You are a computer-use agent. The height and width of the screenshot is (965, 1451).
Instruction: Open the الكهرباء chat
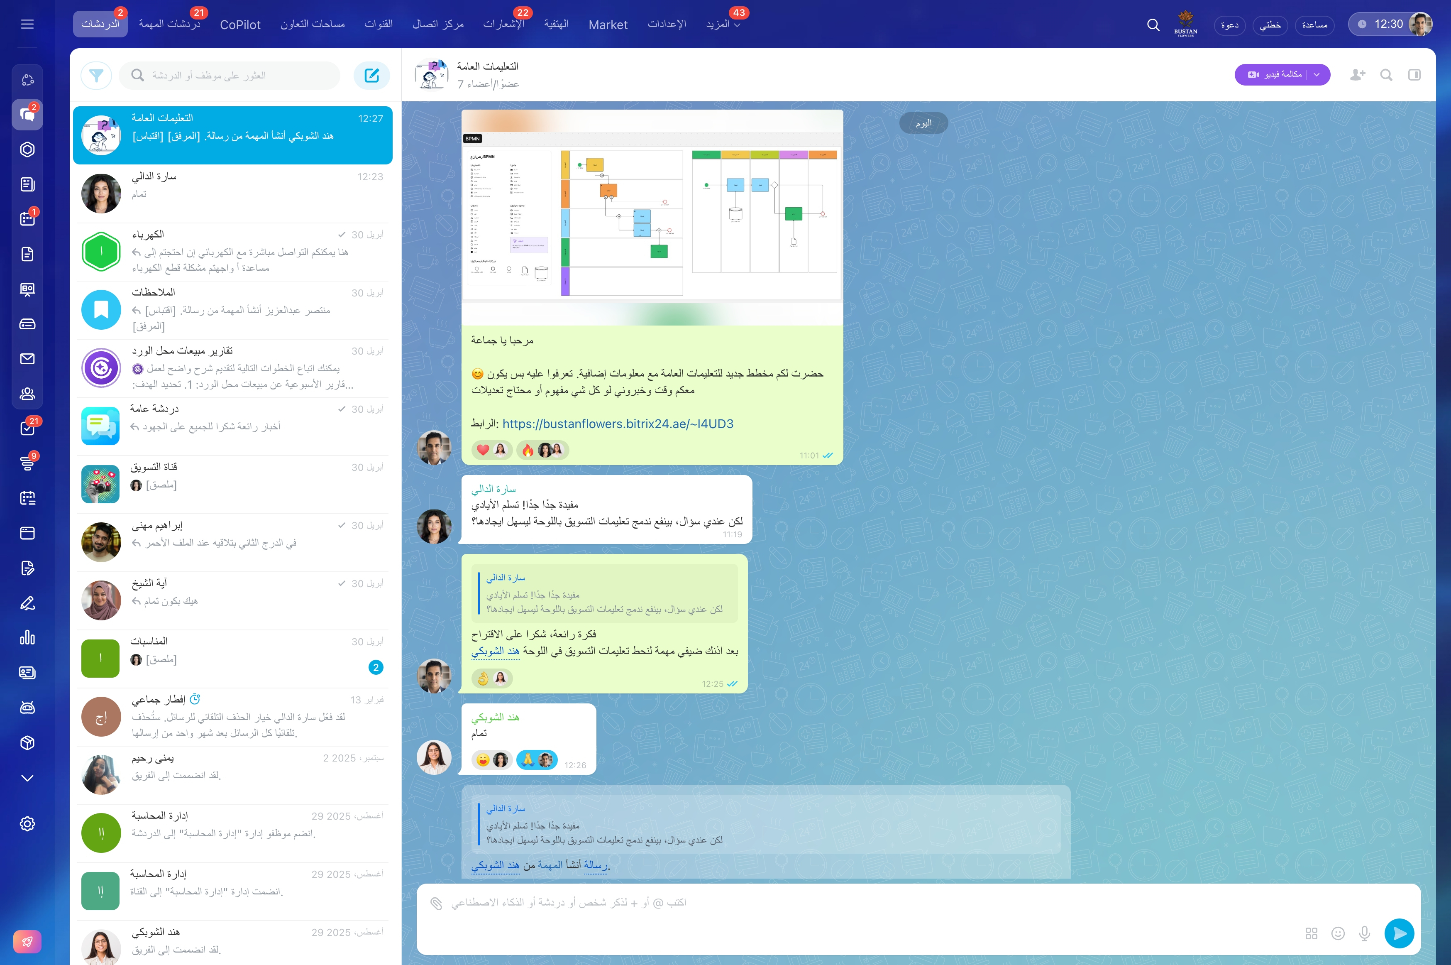[x=232, y=252]
